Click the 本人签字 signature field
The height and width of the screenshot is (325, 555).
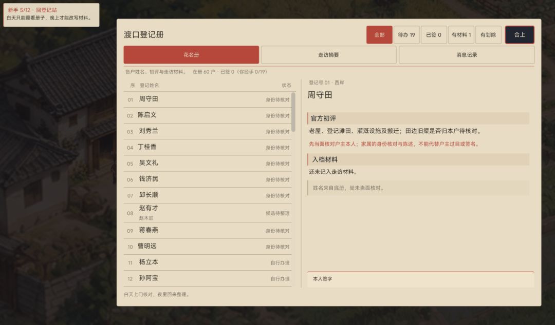point(420,279)
